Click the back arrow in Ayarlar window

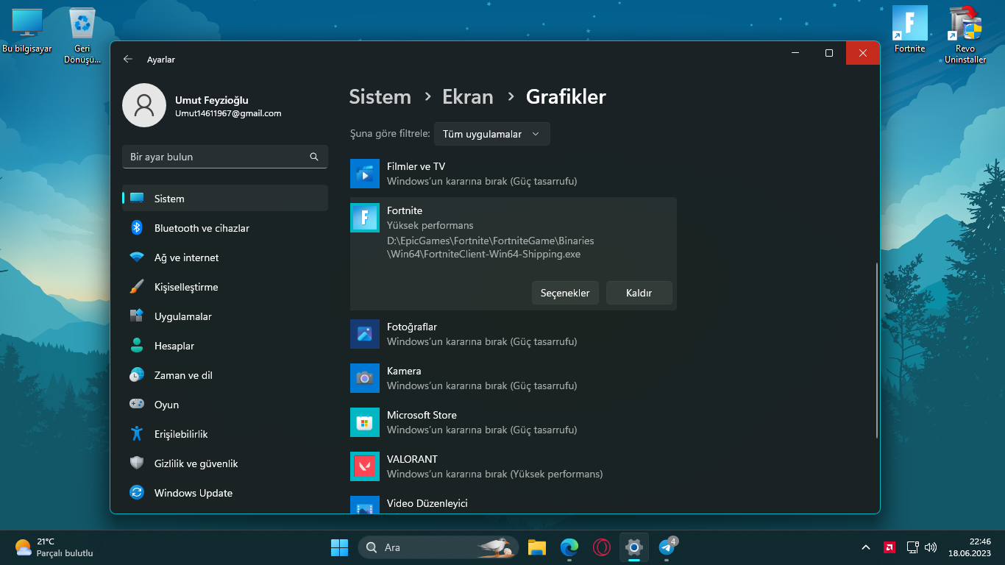tap(128, 60)
